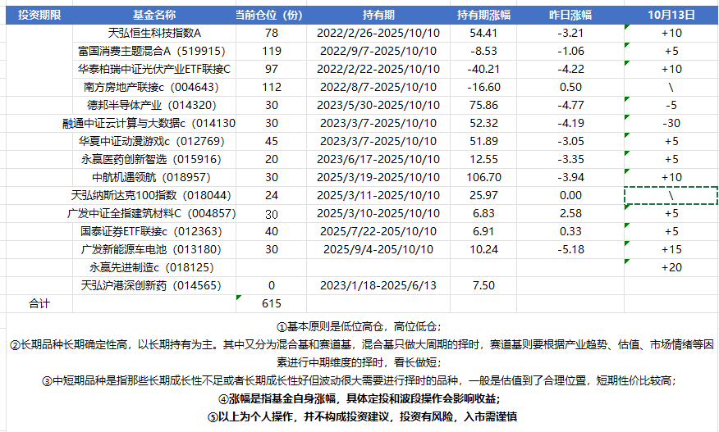Viewport: 719px width, 432px height.
Task: Click the -30 cell for 融通中证云计算与大数据c
Action: point(671,123)
